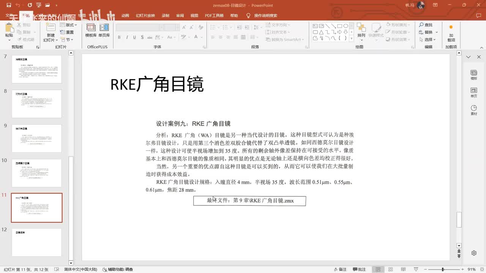Open the 视图 view tab

194,16
